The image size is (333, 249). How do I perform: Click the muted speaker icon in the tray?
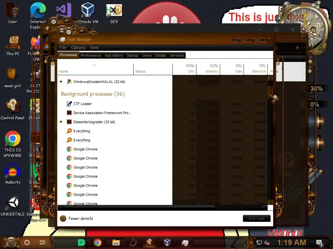coord(267,243)
